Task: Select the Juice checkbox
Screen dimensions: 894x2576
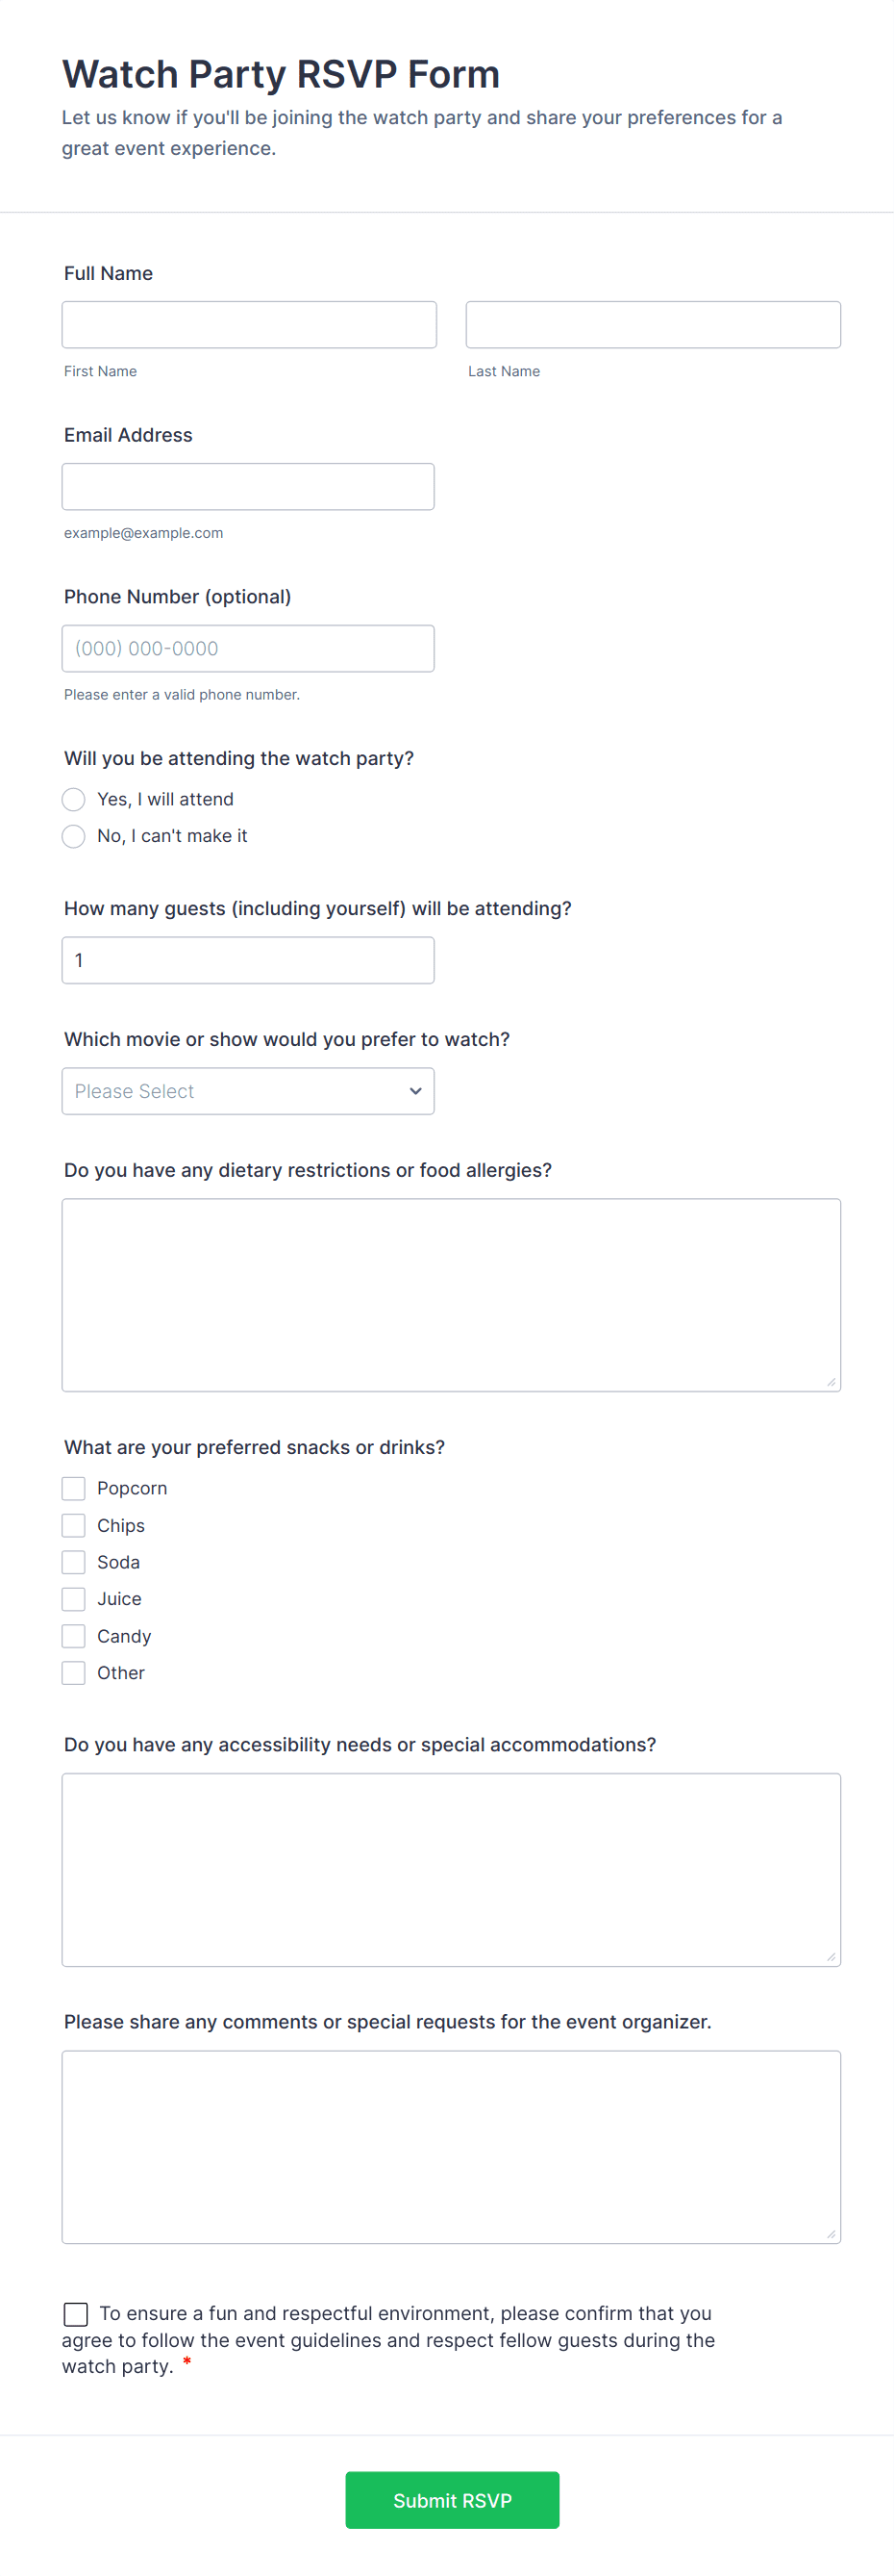Action: (x=74, y=1599)
